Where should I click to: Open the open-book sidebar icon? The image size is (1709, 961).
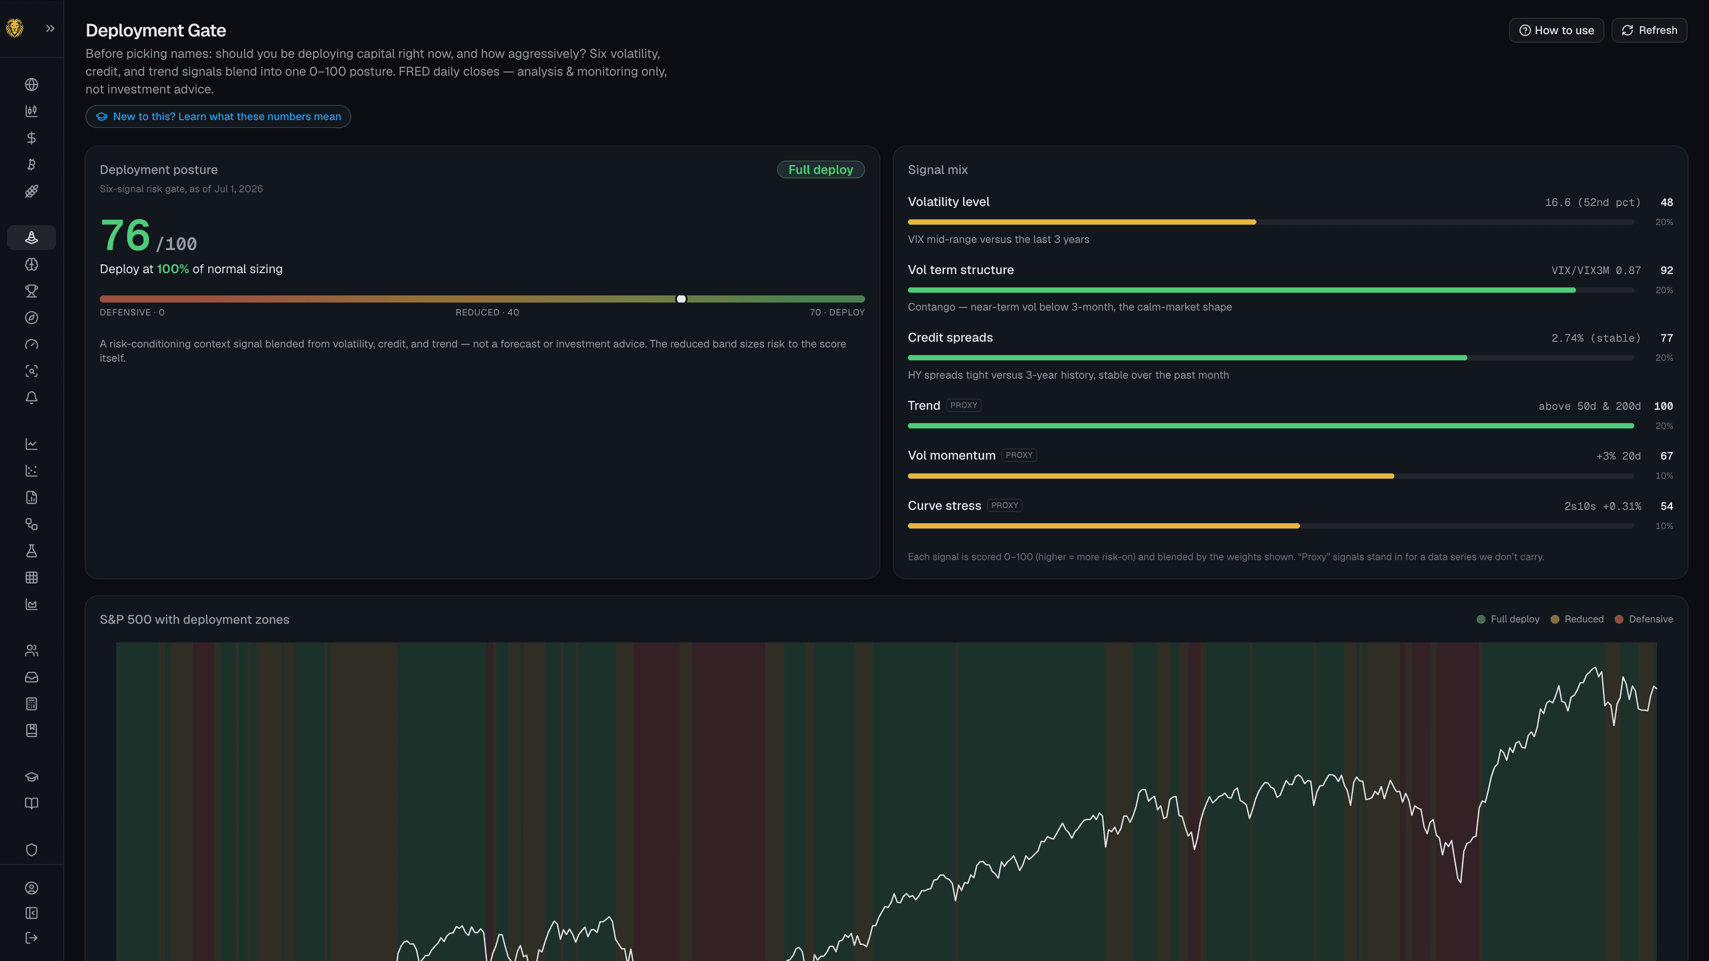(x=31, y=803)
